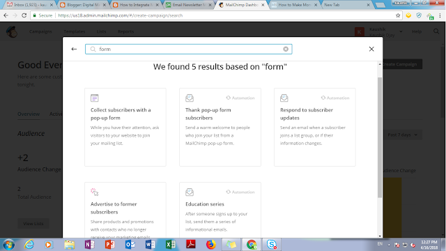Switch to the Overview tab
446x251 pixels.
pyautogui.click(x=29, y=114)
